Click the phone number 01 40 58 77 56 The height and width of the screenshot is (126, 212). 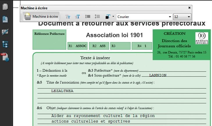pos(186,56)
